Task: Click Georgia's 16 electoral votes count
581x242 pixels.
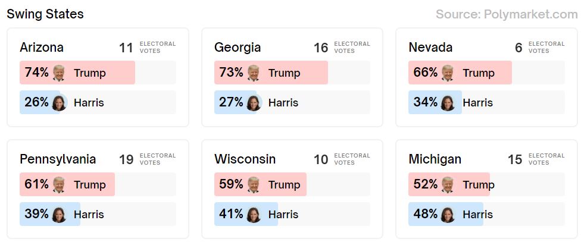Action: (x=321, y=48)
